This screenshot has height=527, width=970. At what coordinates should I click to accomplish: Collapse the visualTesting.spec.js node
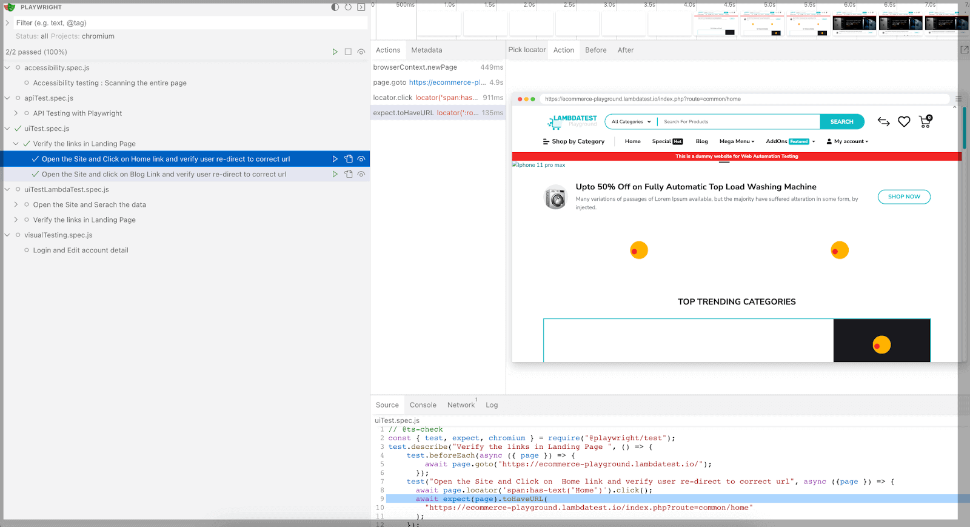coord(7,235)
